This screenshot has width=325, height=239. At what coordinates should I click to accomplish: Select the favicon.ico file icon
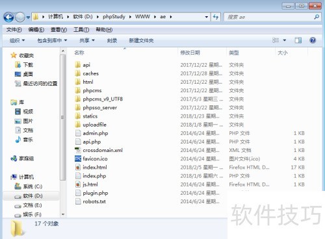pyautogui.click(x=78, y=158)
